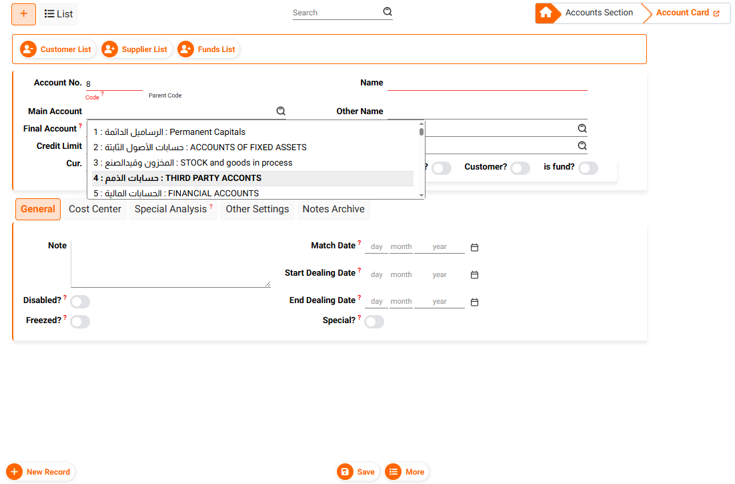
Task: Click the Main Account lookup icon
Action: [281, 111]
